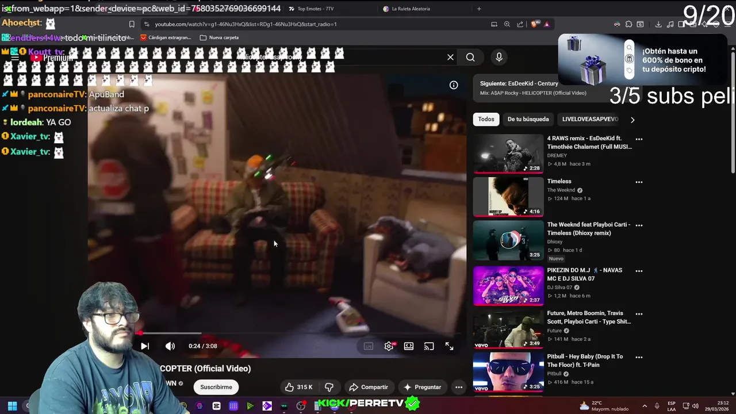Run the YouTube search with the magnifier

coord(470,57)
